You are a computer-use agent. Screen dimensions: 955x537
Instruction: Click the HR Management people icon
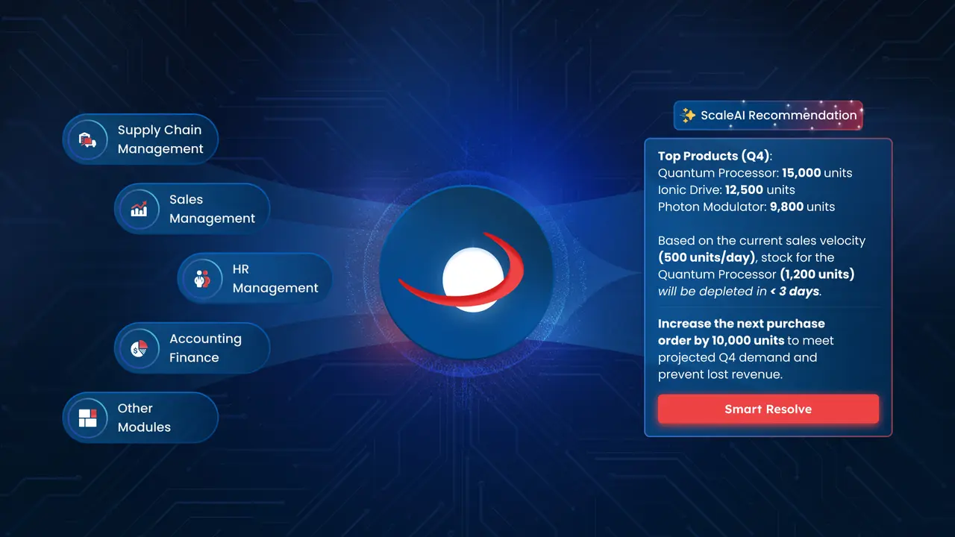202,279
